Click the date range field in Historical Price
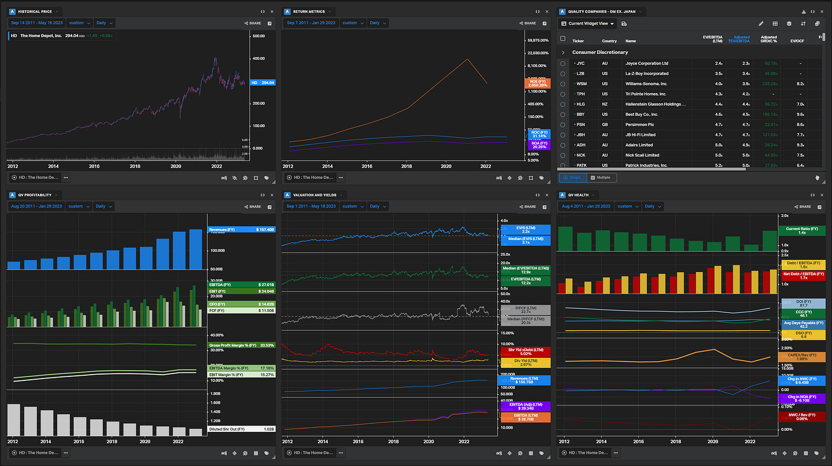832x466 pixels. [x=37, y=23]
